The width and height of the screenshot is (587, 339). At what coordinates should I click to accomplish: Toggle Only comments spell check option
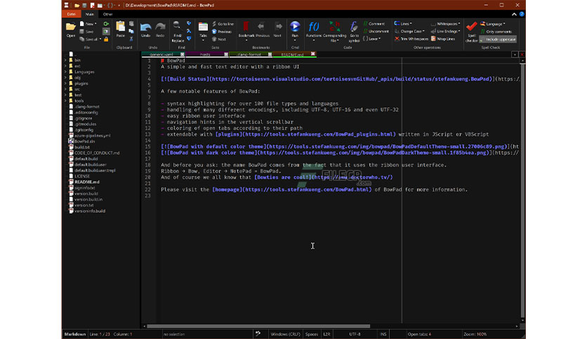coord(496,32)
